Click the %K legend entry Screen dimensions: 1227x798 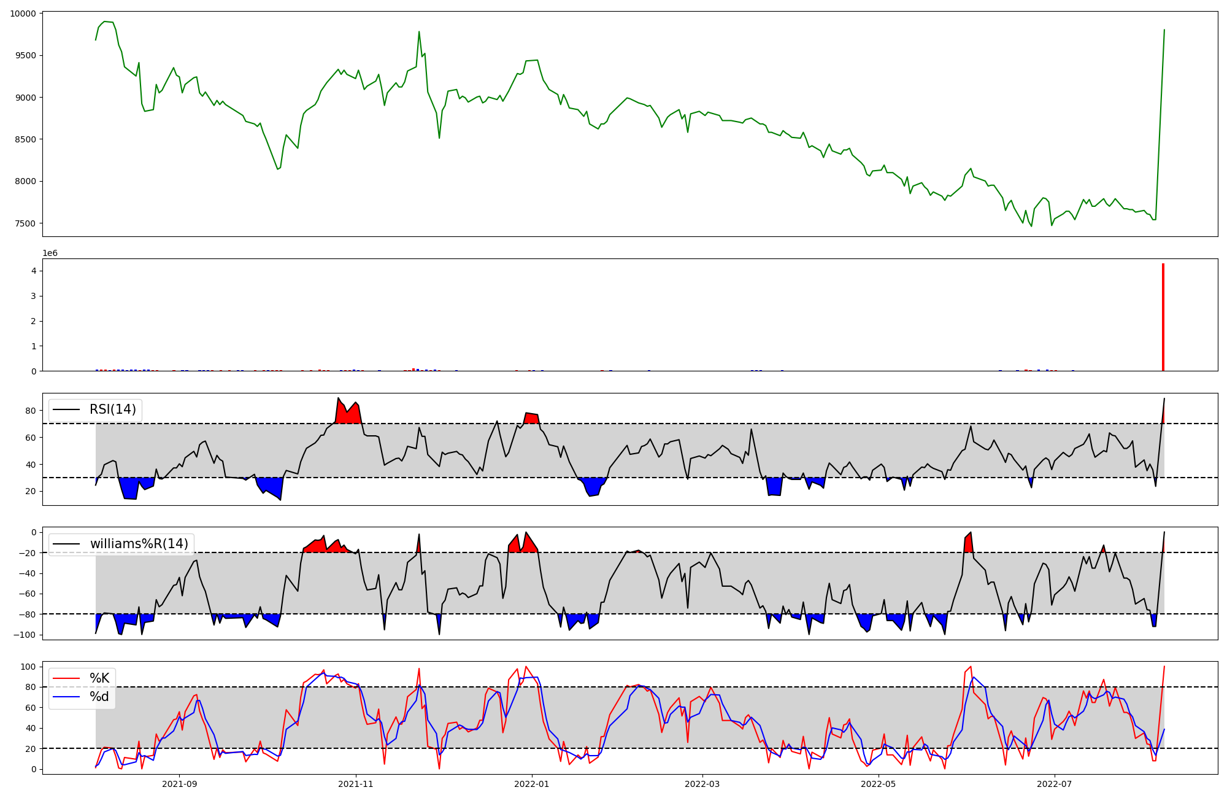(99, 678)
